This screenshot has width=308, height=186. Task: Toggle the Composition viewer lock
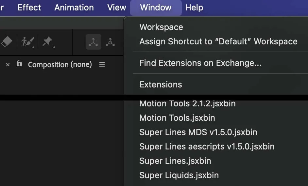tap(19, 64)
